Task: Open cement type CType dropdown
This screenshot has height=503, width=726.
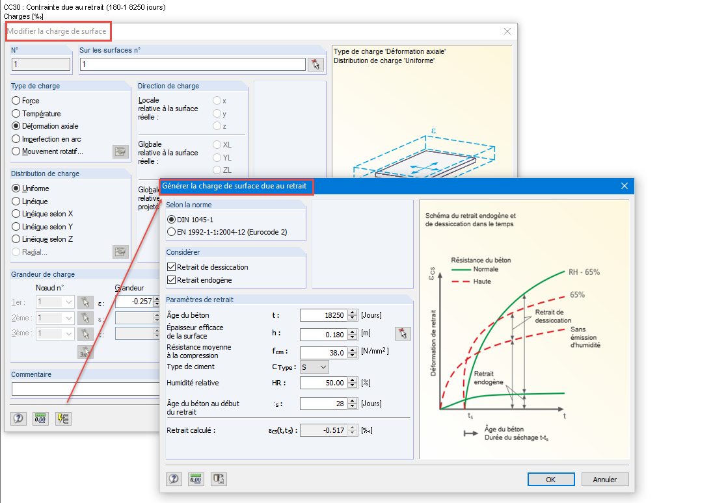Action: (314, 367)
